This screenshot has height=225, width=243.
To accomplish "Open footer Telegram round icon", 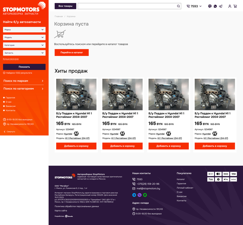I will pyautogui.click(x=134, y=195).
